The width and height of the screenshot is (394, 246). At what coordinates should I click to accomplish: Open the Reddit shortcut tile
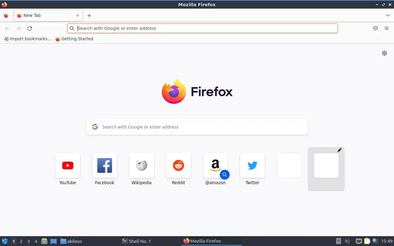click(179, 165)
